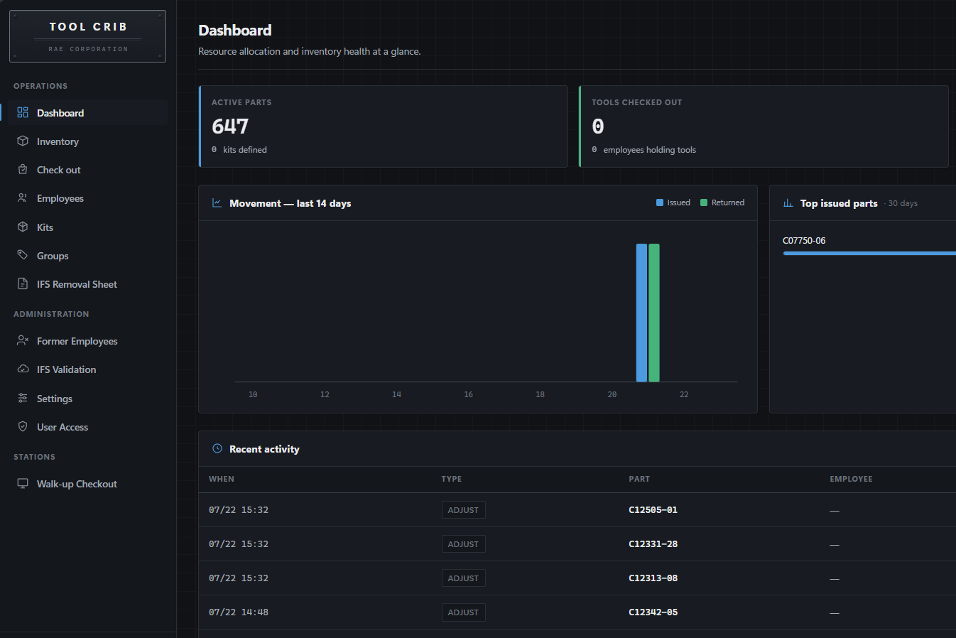
Task: Click the 07/22 15:32 timestamp for C12505-01
Action: pyautogui.click(x=239, y=510)
